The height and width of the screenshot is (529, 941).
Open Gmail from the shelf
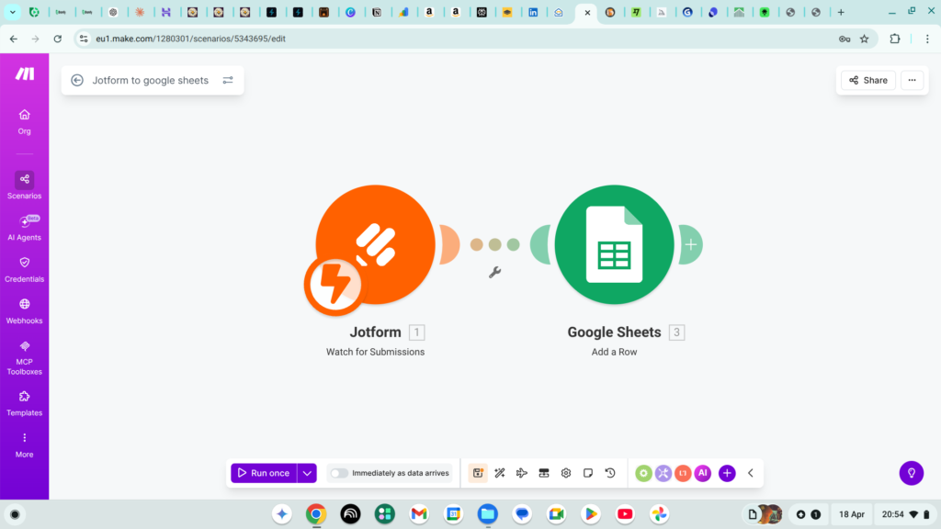(419, 514)
